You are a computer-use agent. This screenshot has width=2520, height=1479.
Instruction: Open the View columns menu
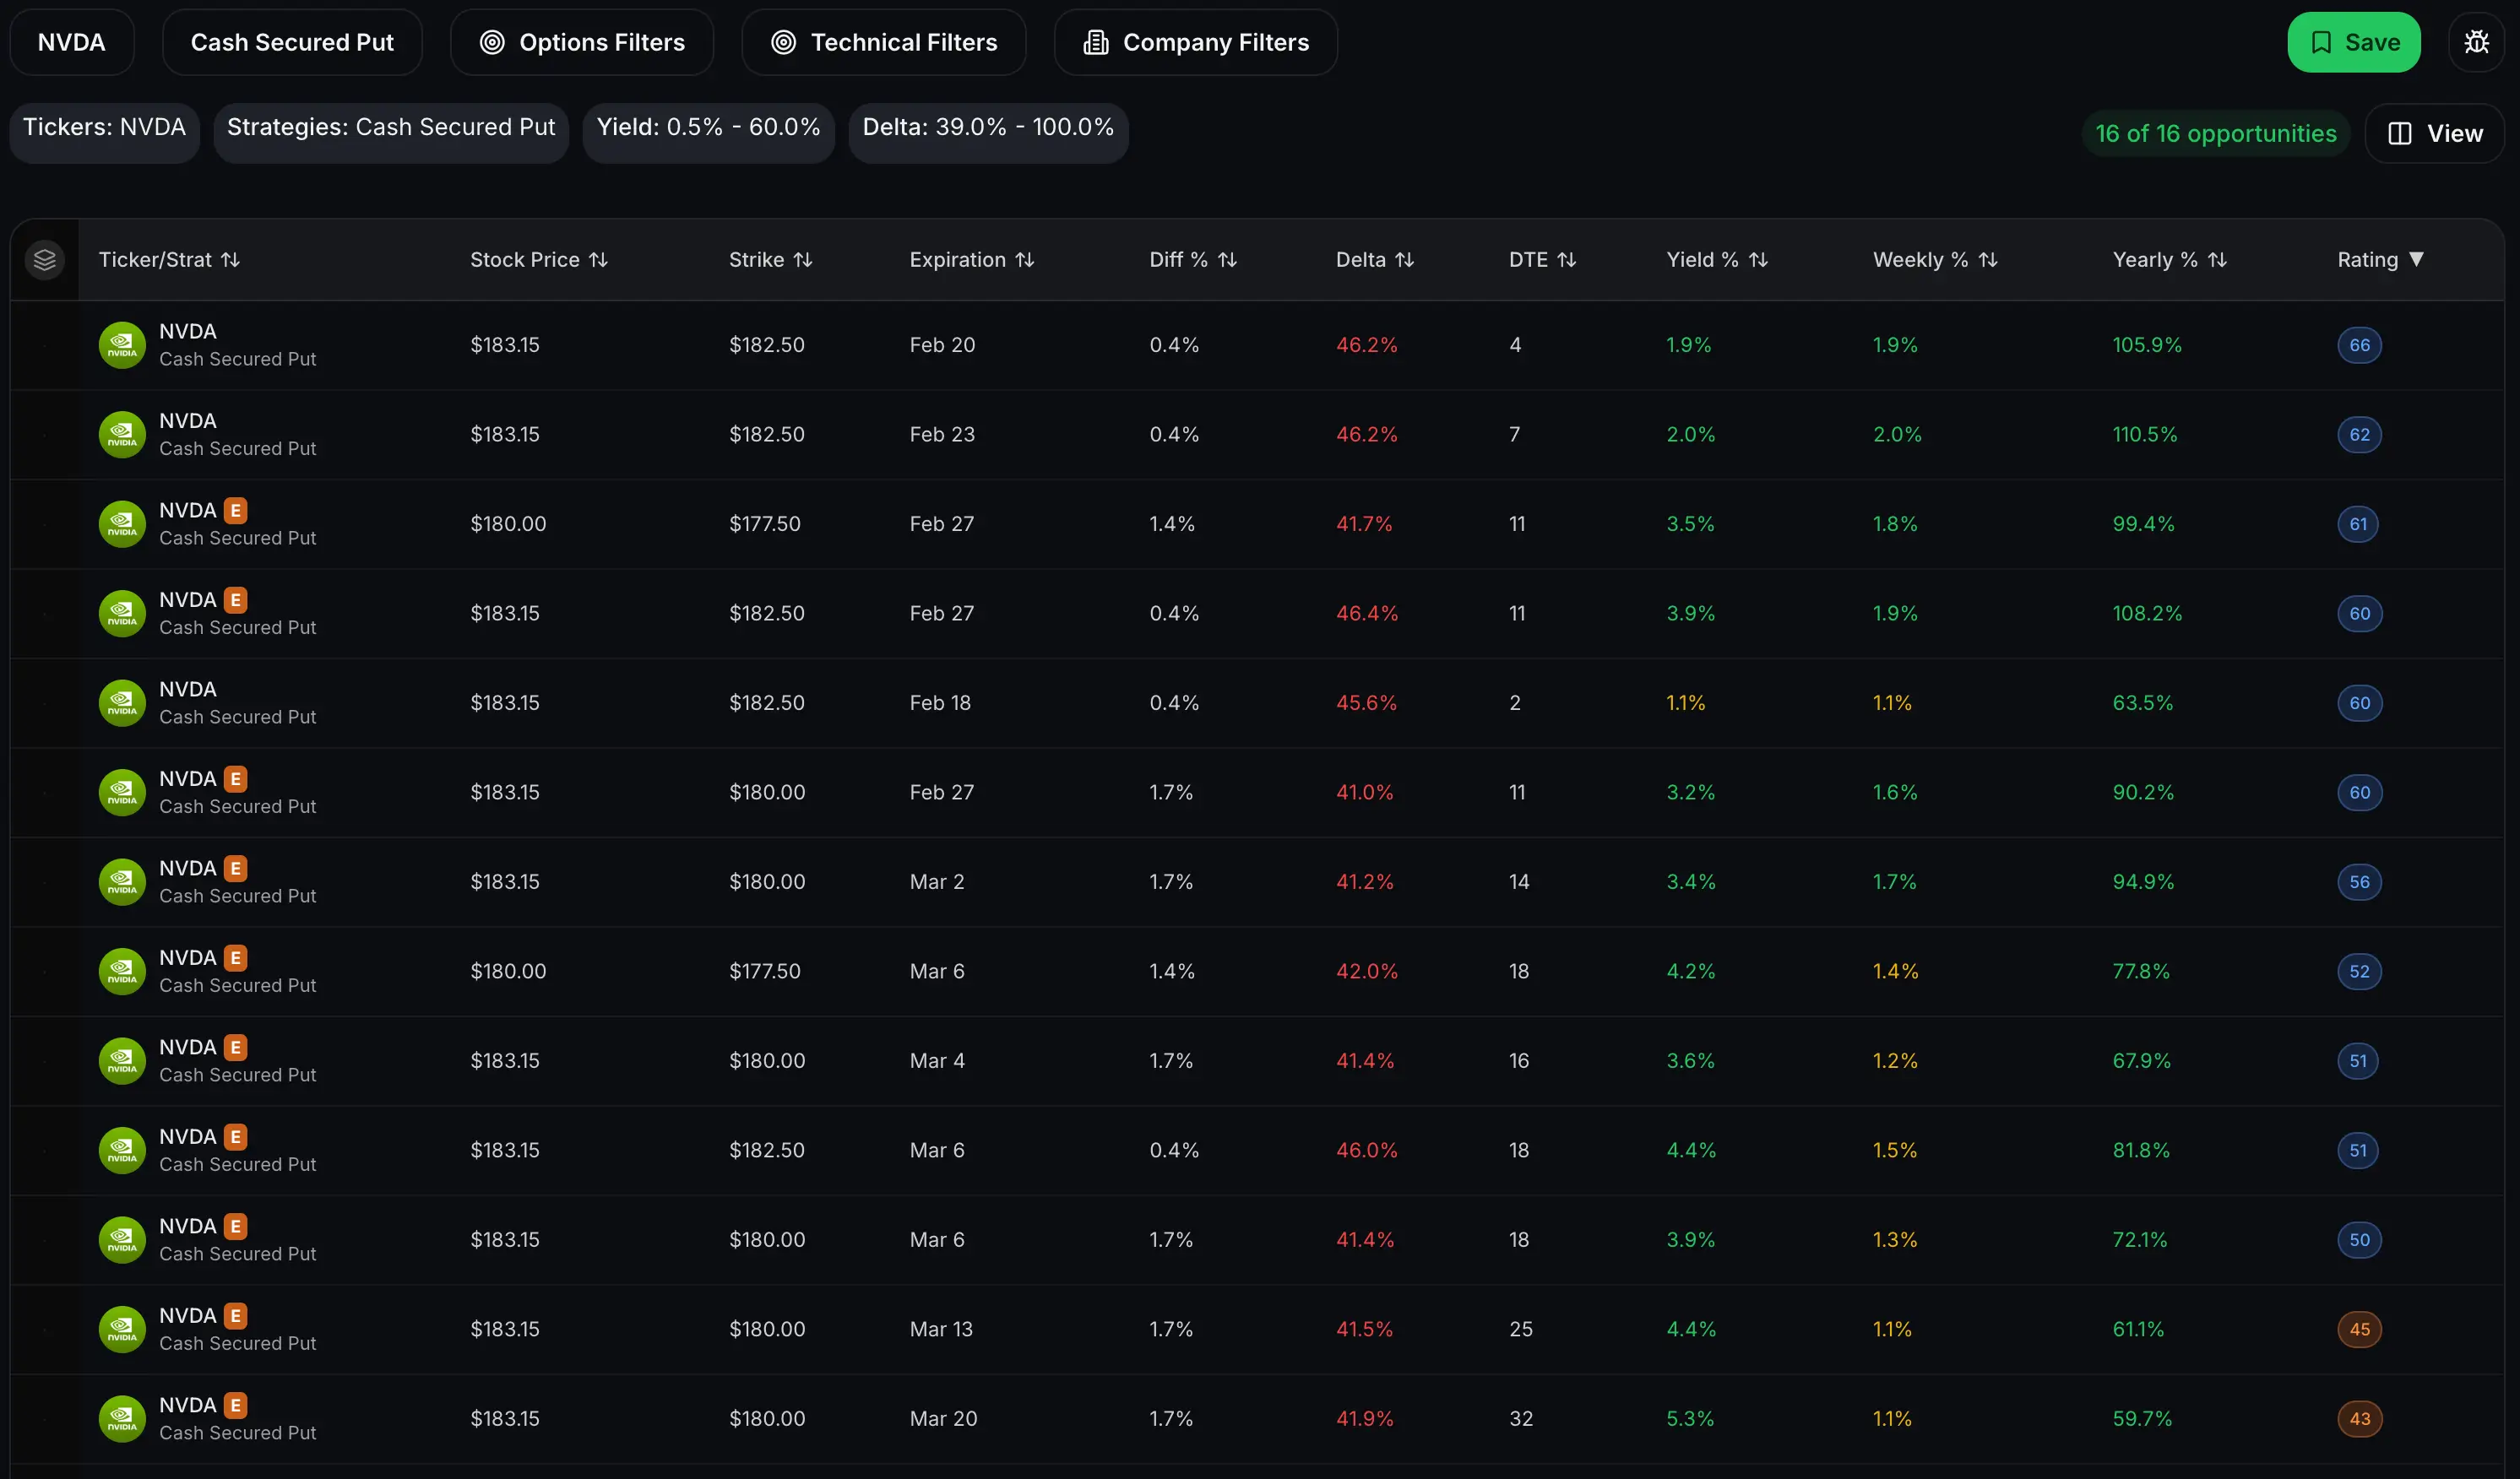2434,133
